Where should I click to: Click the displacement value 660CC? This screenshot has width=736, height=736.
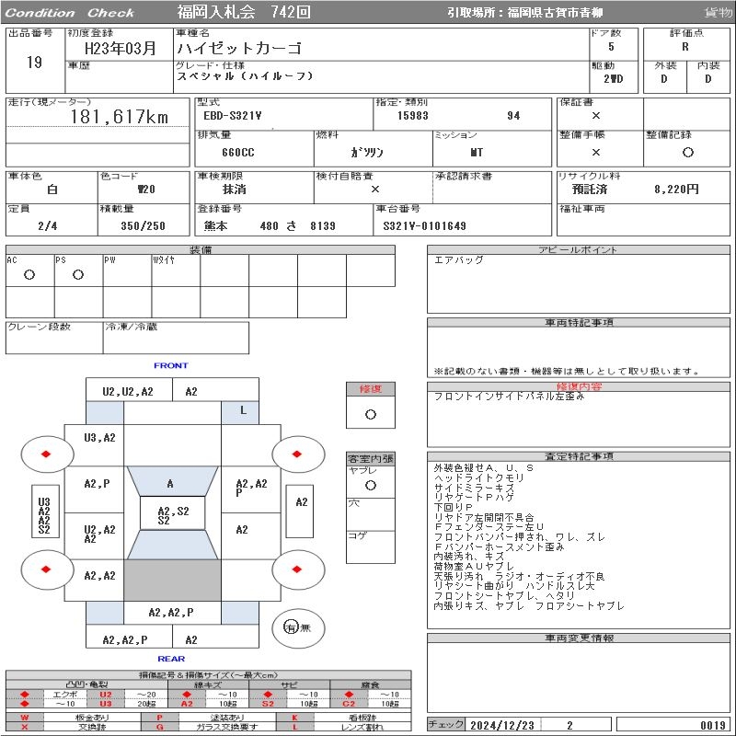click(x=238, y=153)
